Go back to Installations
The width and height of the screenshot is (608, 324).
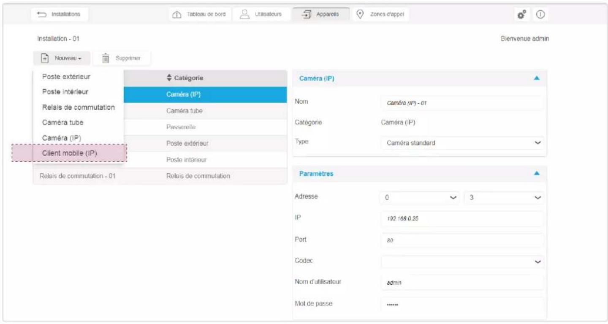(x=59, y=14)
